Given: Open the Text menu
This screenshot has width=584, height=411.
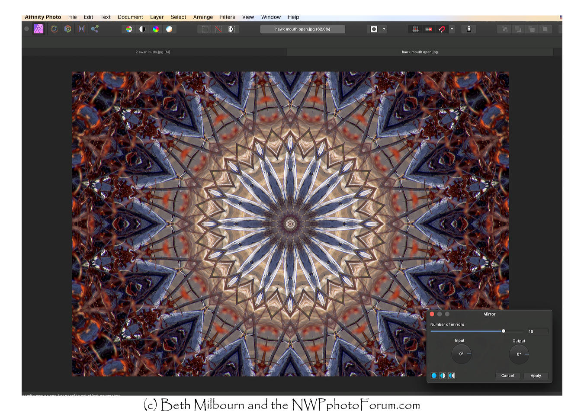Looking at the screenshot, I should (106, 17).
